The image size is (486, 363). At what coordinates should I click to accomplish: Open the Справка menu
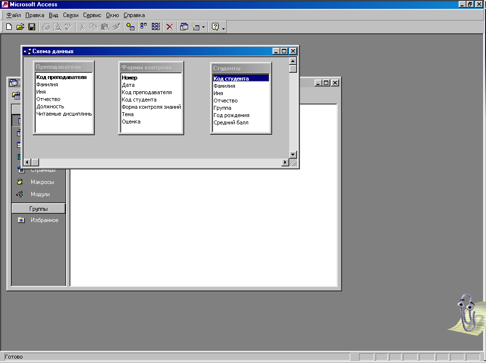[x=134, y=15]
